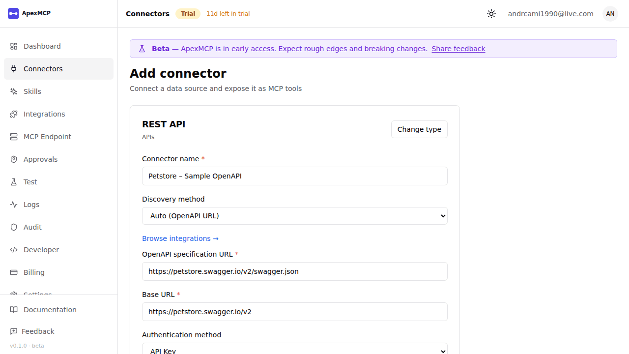
Task: Click the '11d left in trial' text
Action: point(228,14)
